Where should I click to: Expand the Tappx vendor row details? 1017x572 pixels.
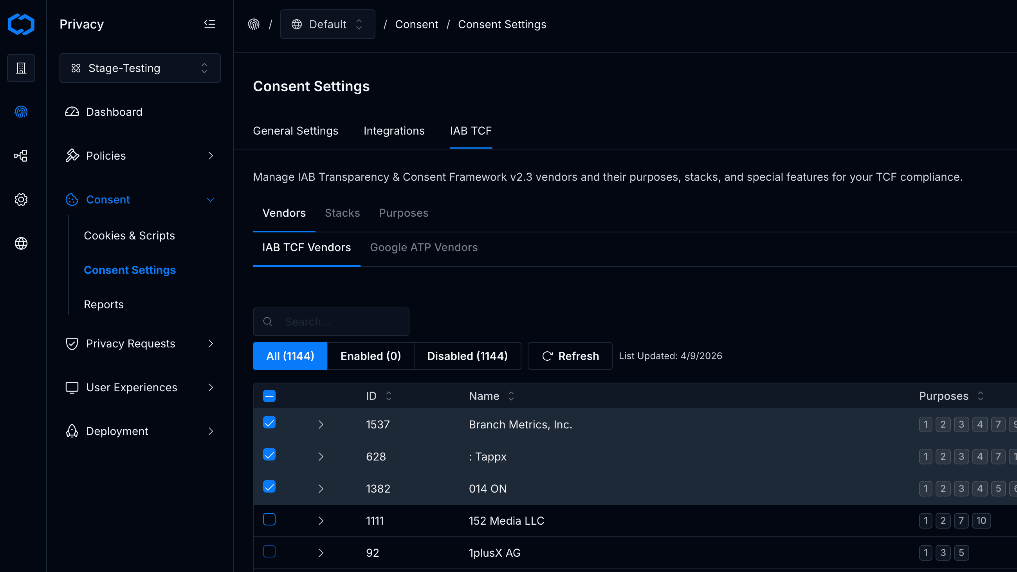click(x=321, y=457)
